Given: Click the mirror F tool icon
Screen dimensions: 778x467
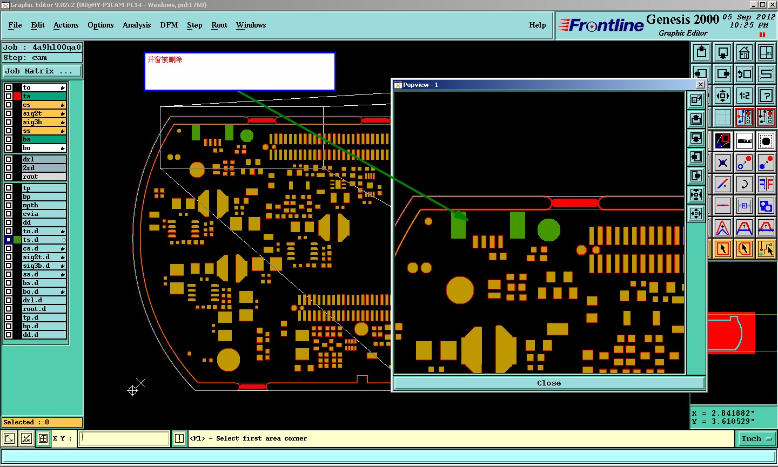Looking at the screenshot, I should [x=766, y=184].
